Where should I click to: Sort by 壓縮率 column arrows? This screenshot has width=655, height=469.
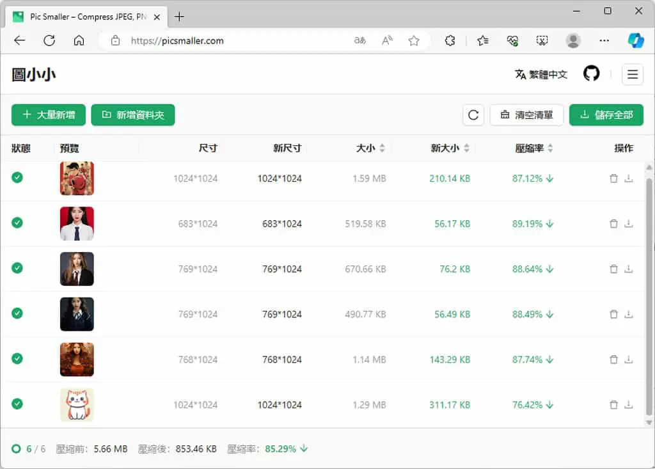(x=550, y=148)
